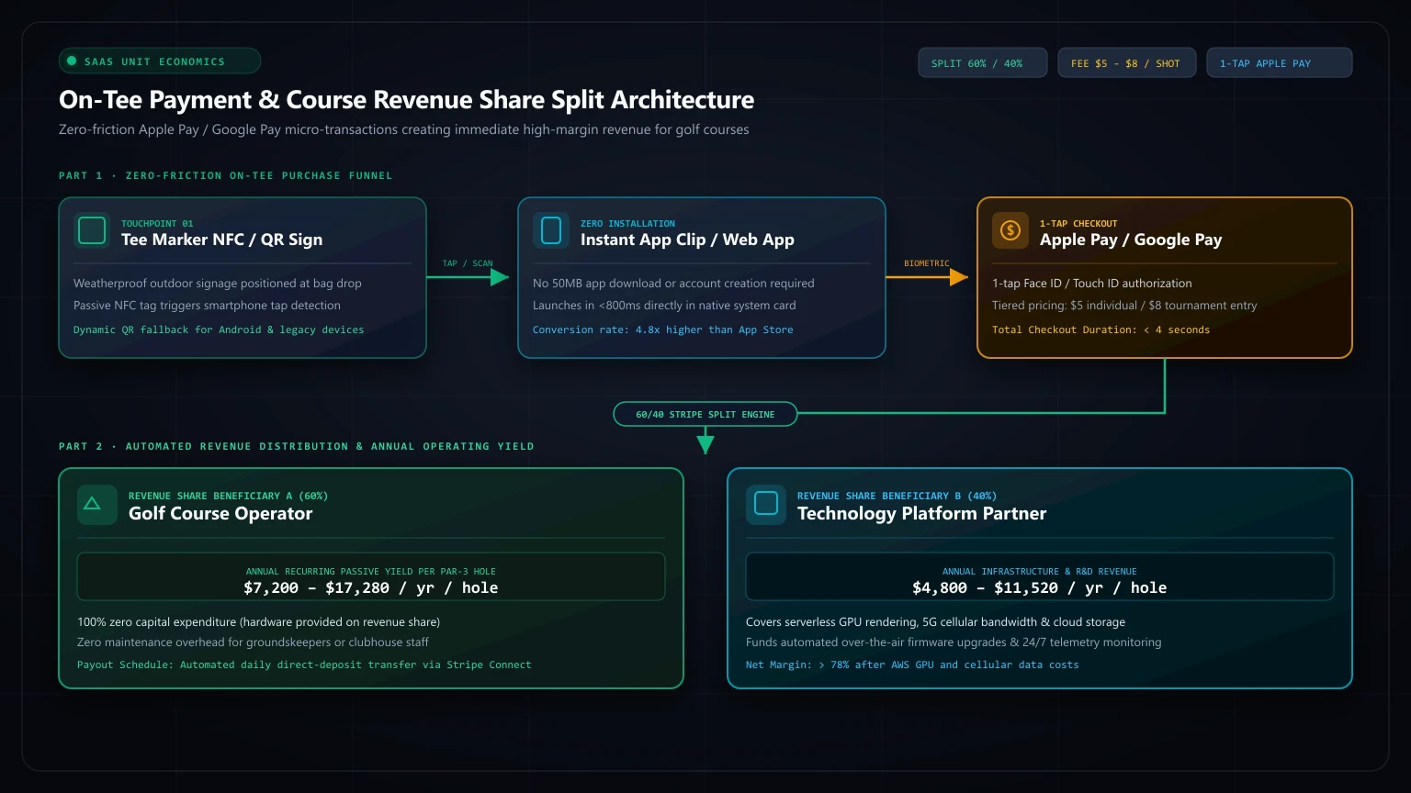Click the Tee Marker NFC / QR Sign title
Viewport: 1411px width, 793px height.
click(x=221, y=240)
